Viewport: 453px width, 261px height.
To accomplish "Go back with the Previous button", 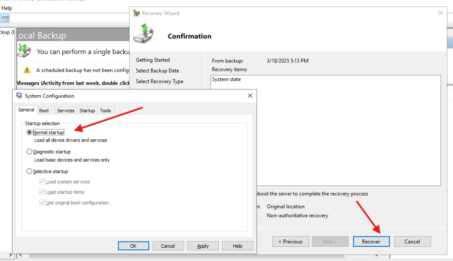I will click(290, 242).
